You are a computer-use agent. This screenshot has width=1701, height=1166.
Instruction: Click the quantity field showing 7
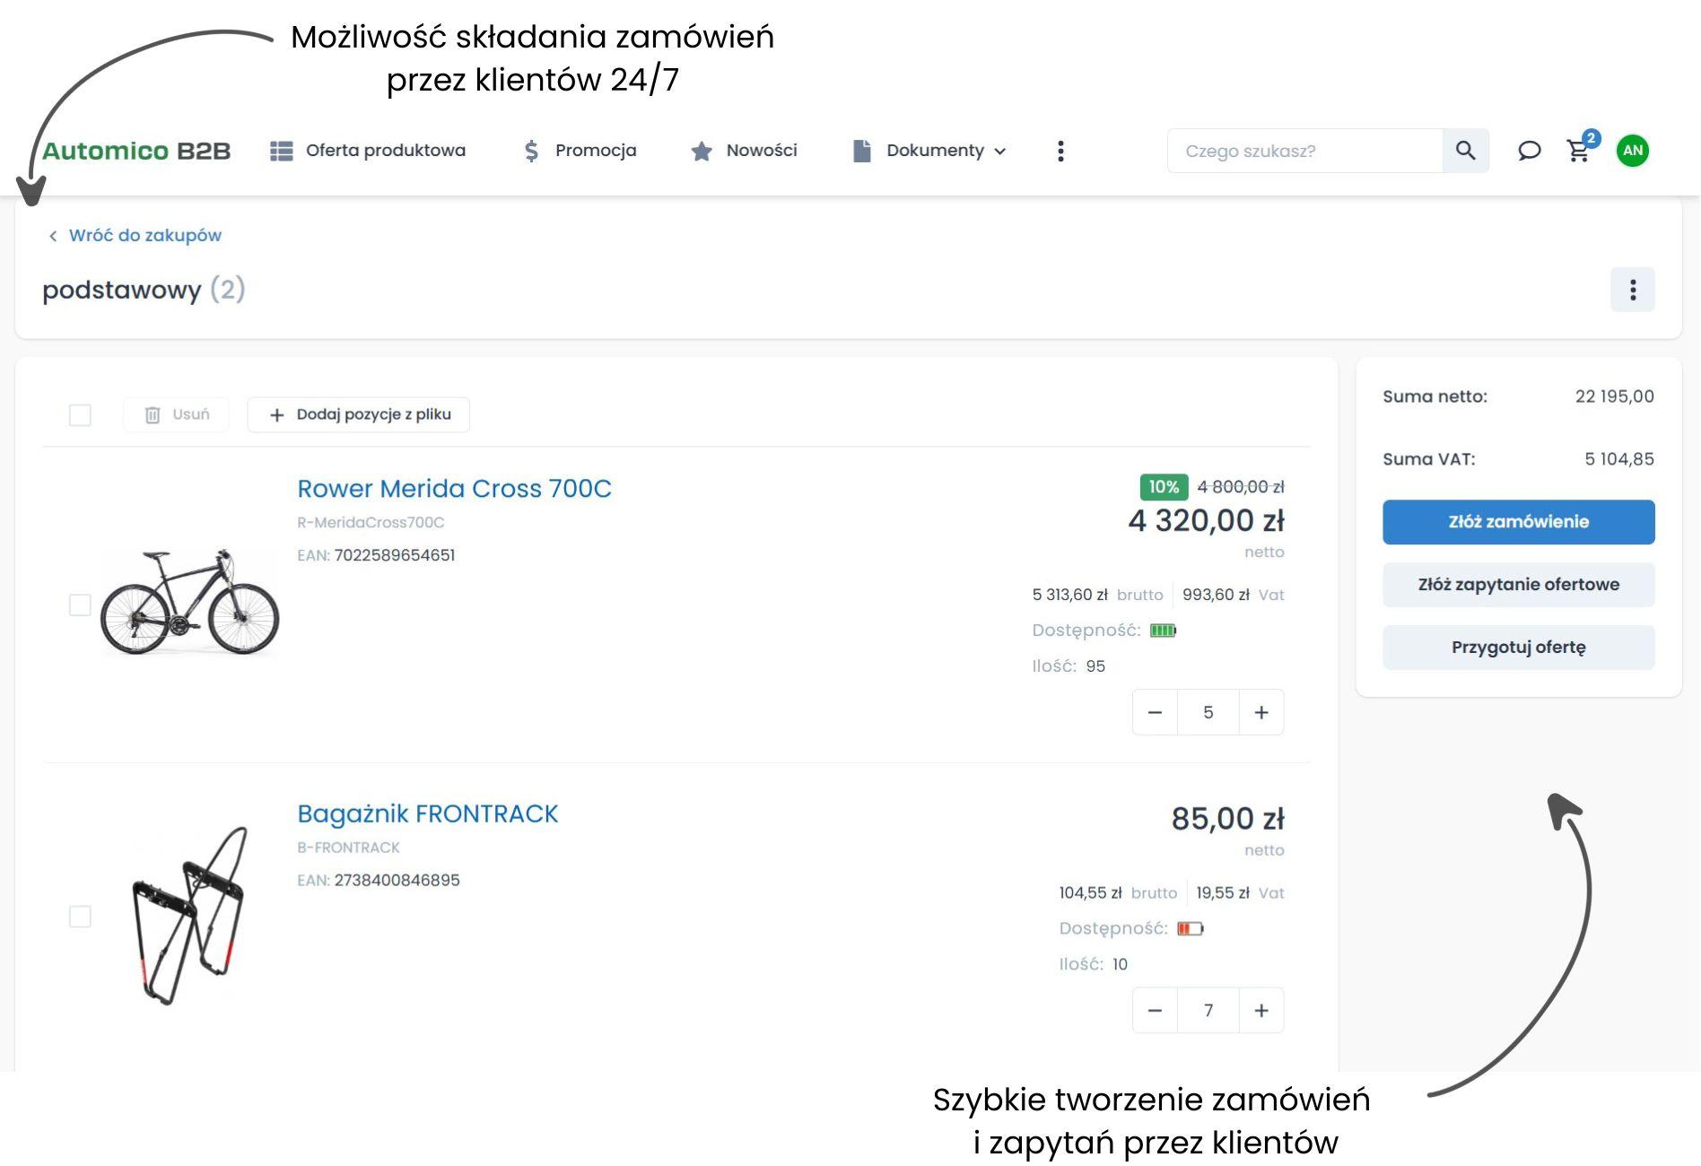1208,1010
